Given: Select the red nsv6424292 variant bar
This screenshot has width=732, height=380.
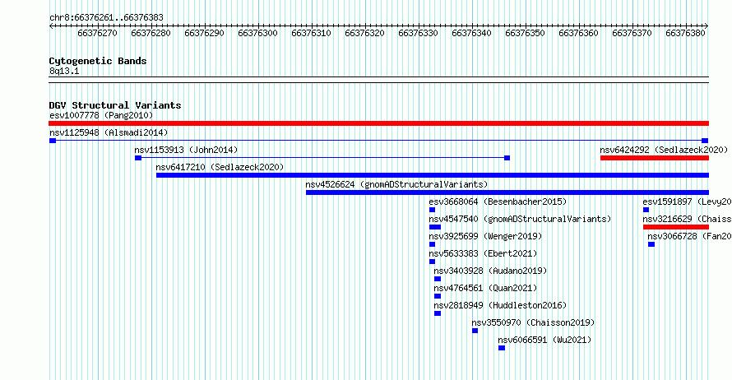Looking at the screenshot, I should [x=655, y=158].
